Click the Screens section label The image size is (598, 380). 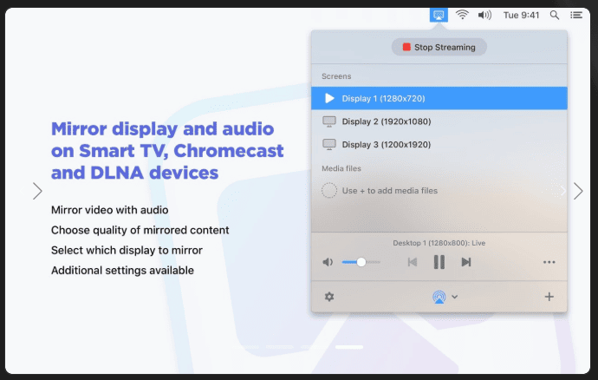pyautogui.click(x=336, y=76)
